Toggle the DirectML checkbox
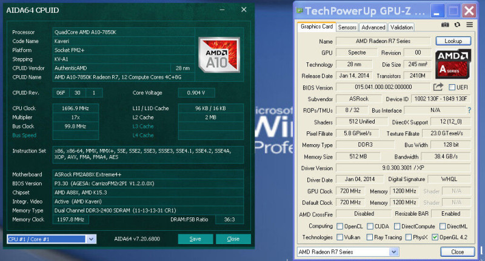This screenshot has width=485, height=261. [x=443, y=226]
